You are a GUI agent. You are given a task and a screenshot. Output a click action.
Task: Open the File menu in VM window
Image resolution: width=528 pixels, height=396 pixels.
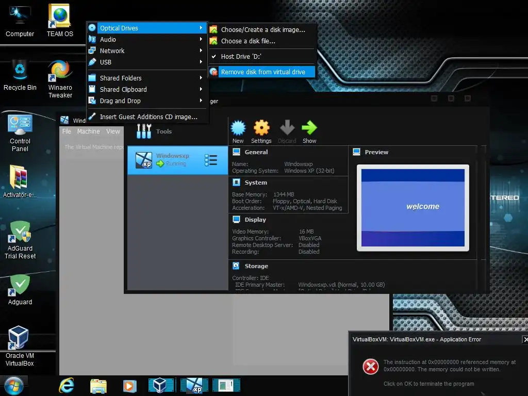tap(67, 131)
